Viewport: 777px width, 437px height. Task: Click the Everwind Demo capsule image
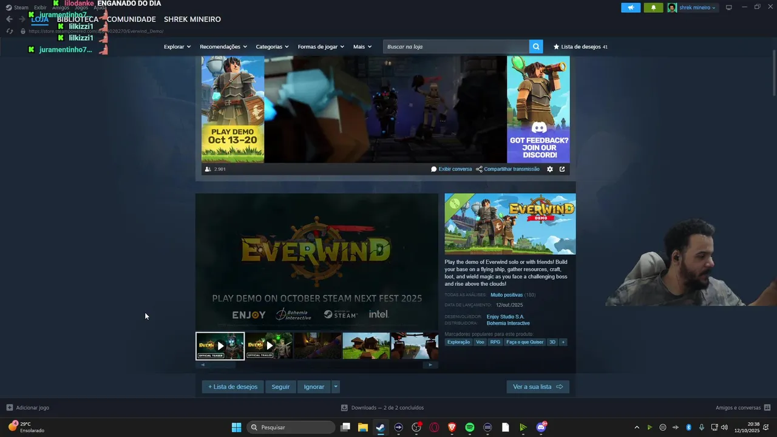click(510, 224)
